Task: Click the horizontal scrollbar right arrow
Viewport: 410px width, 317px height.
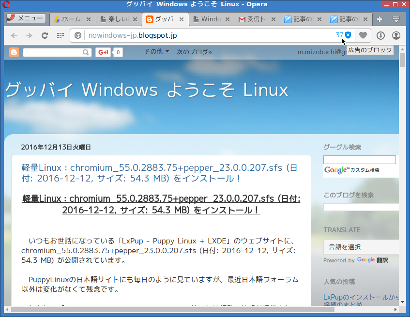Action: [x=395, y=310]
